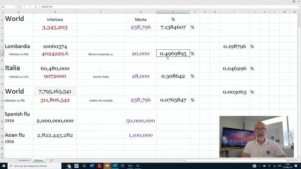Select the cell with 50,000,000

point(141,117)
